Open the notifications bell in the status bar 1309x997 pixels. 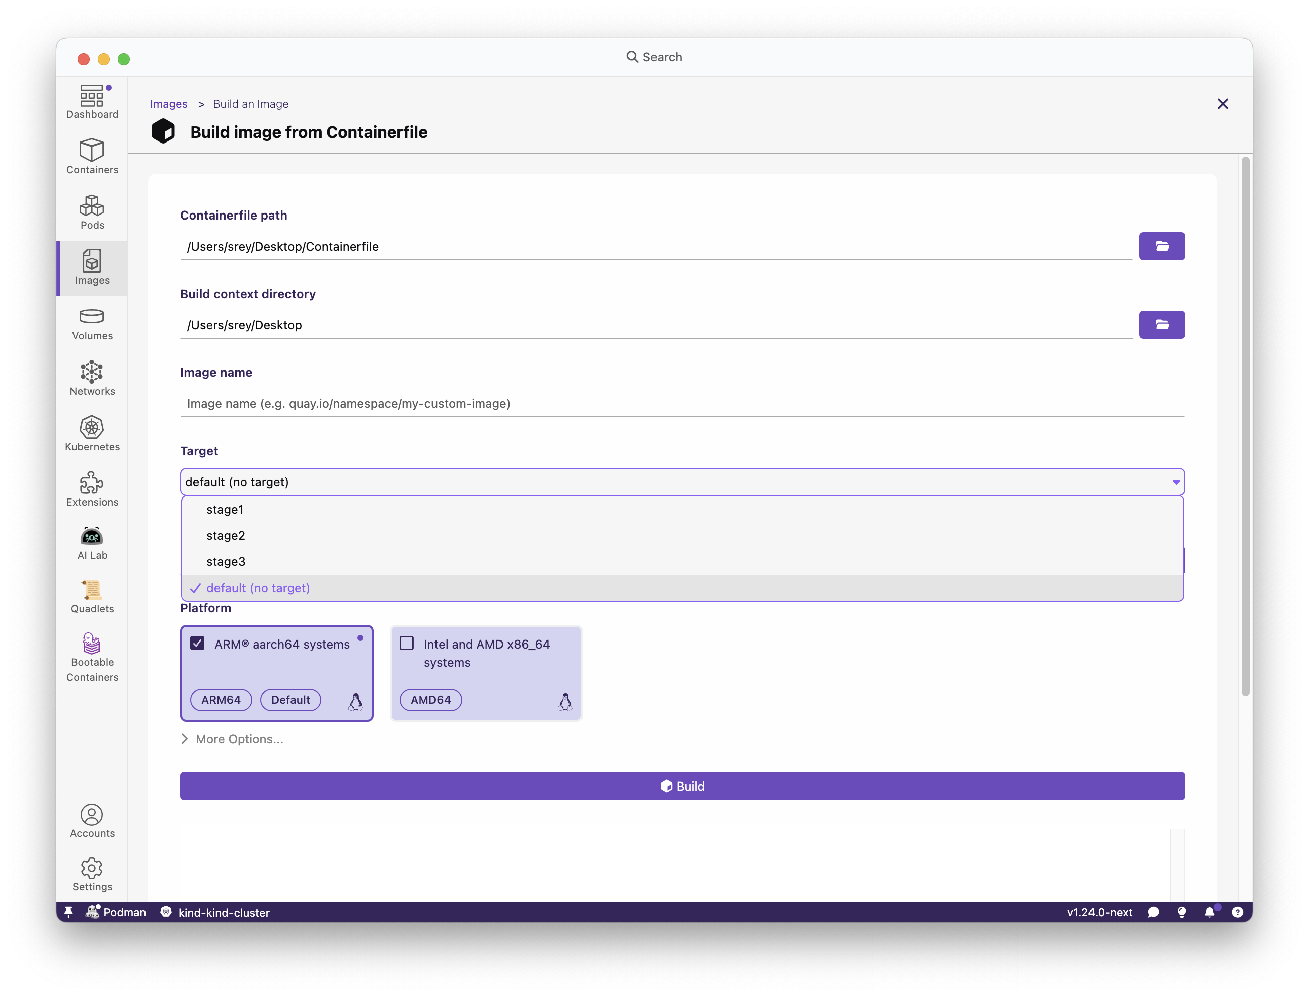pos(1210,912)
